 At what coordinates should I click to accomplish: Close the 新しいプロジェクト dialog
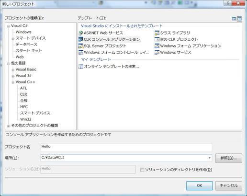tap(238, 3)
